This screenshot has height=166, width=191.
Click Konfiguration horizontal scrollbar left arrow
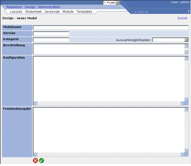[x=35, y=103]
